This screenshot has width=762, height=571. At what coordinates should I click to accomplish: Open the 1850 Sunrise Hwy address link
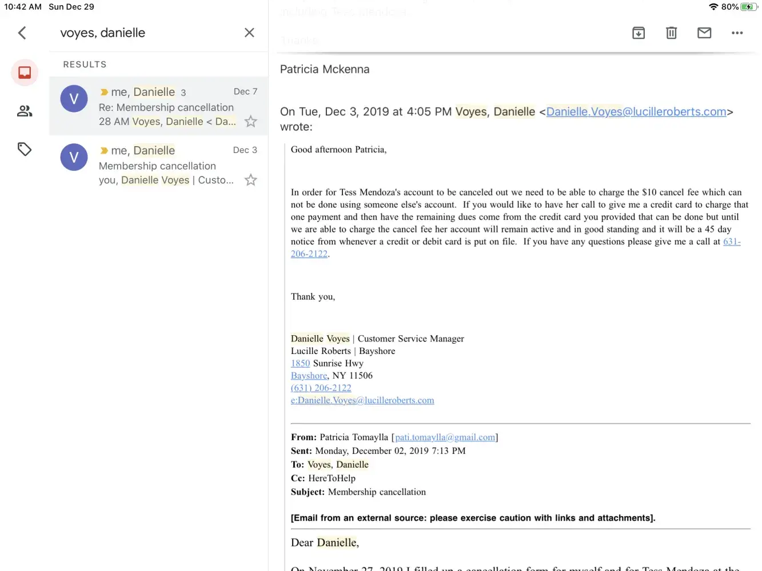click(x=300, y=364)
